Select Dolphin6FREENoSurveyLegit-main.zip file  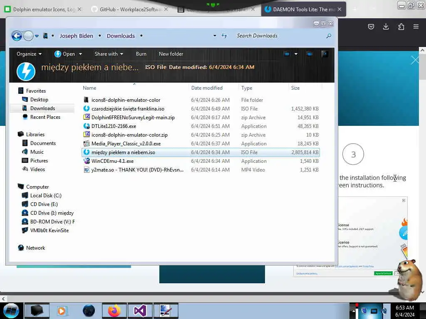201,118
